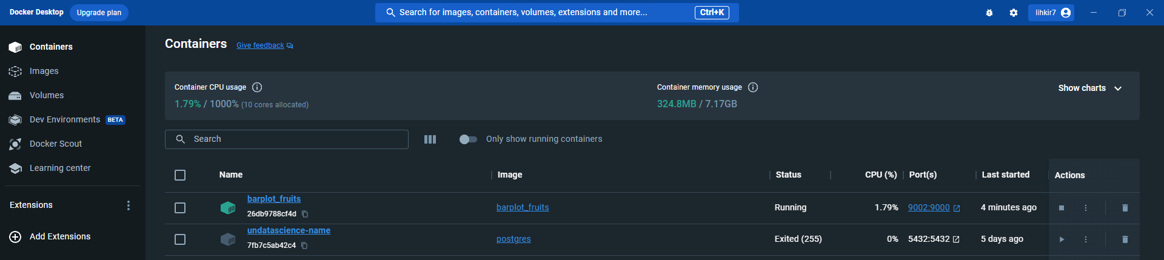Image resolution: width=1164 pixels, height=260 pixels.
Task: Toggle Only show running containers
Action: click(468, 139)
